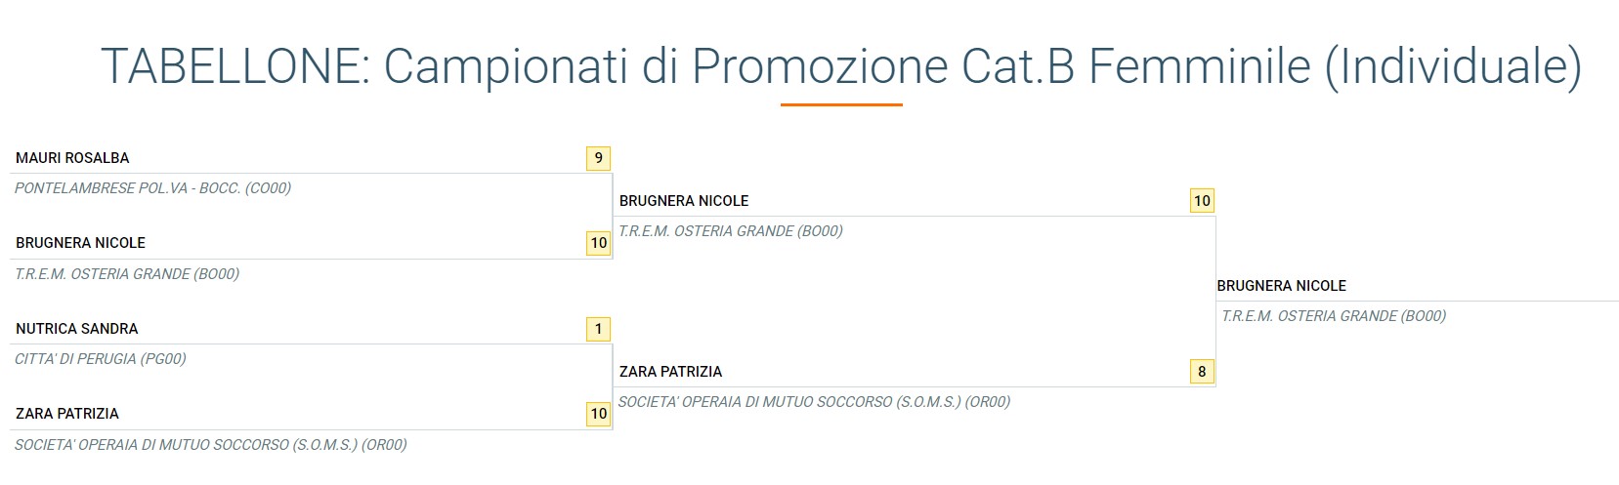Click NUTRICA SANDRA's score of 1

(x=598, y=329)
